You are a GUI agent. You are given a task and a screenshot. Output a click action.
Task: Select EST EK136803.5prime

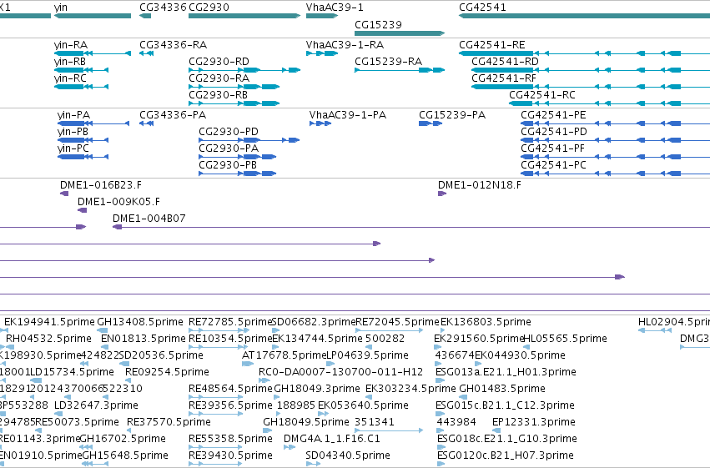tap(486, 322)
